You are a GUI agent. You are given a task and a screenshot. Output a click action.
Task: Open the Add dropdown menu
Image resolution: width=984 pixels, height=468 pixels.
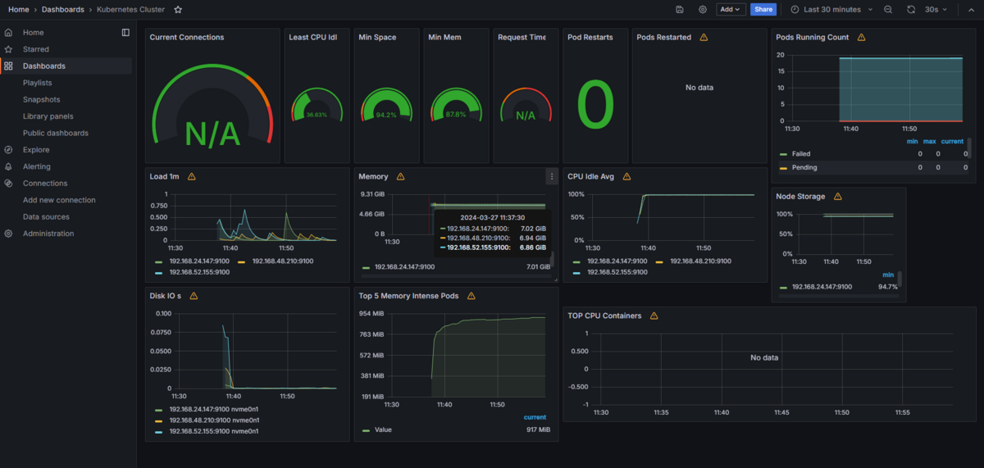[x=731, y=10]
